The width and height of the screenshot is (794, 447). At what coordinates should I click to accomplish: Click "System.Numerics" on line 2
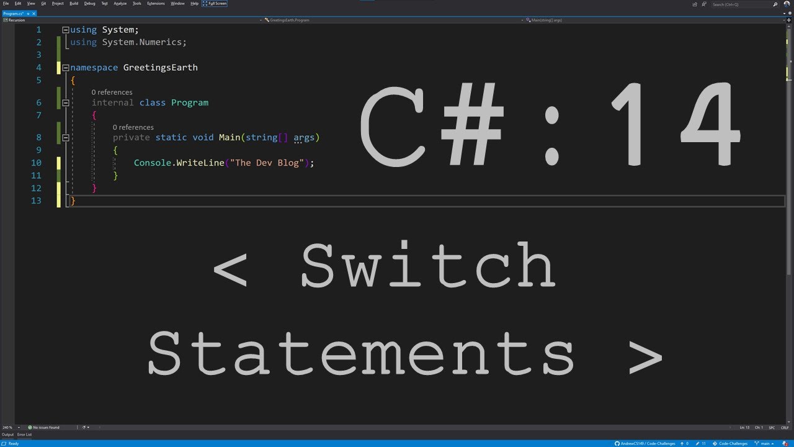(141, 42)
